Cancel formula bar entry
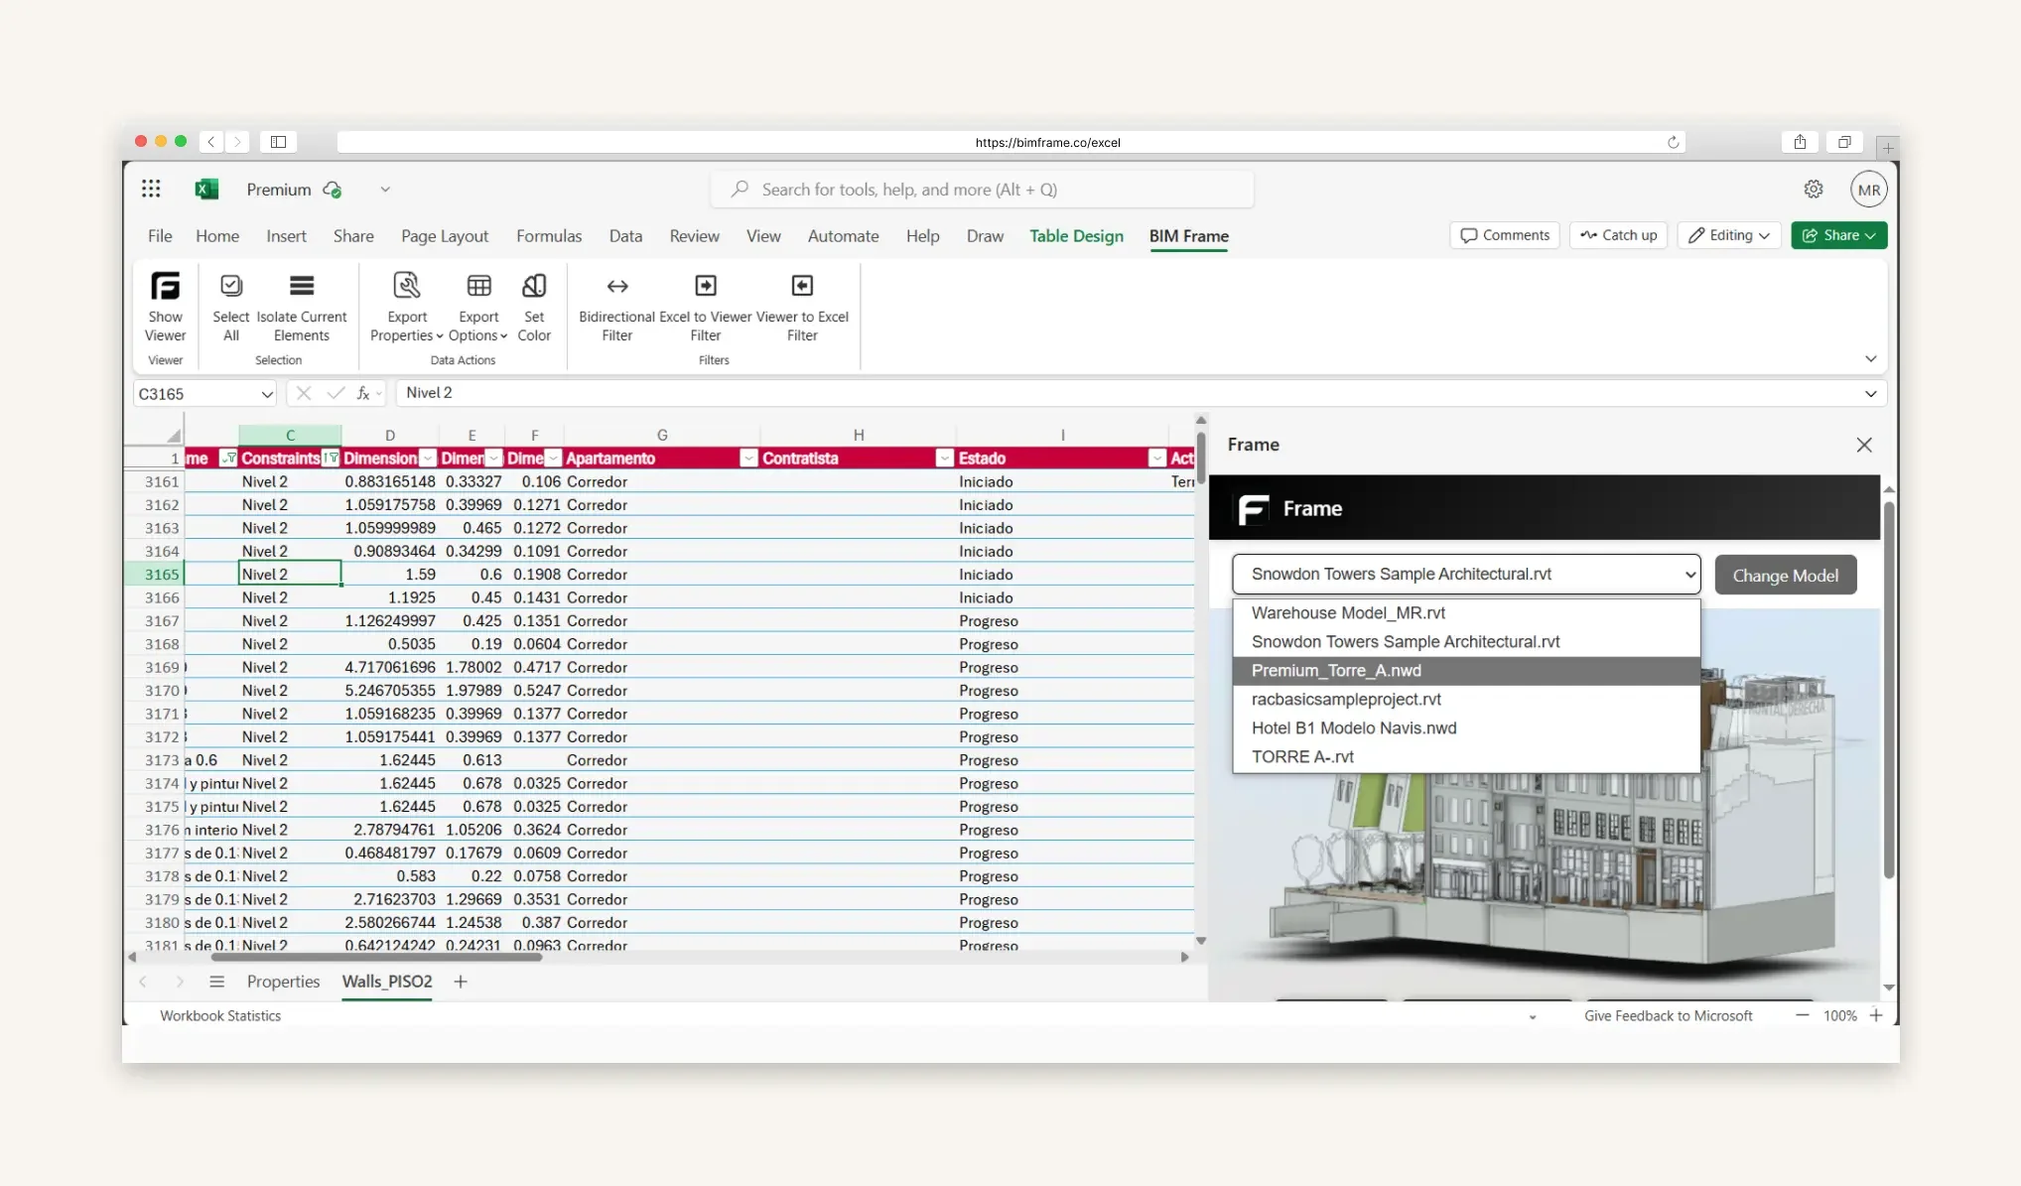The image size is (2021, 1186). (304, 393)
